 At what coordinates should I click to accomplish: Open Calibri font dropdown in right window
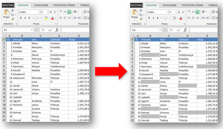click(167, 12)
